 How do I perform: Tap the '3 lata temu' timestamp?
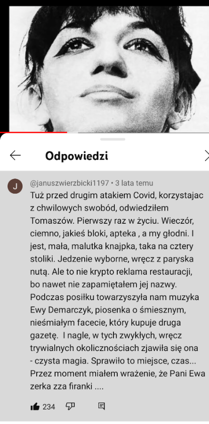(x=134, y=183)
